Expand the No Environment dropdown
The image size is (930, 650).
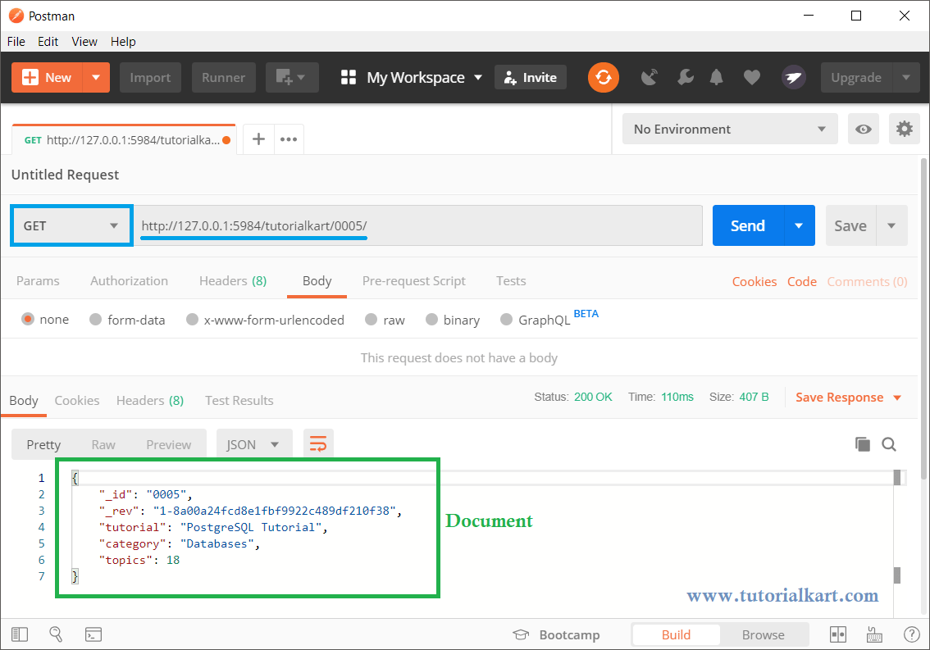729,129
